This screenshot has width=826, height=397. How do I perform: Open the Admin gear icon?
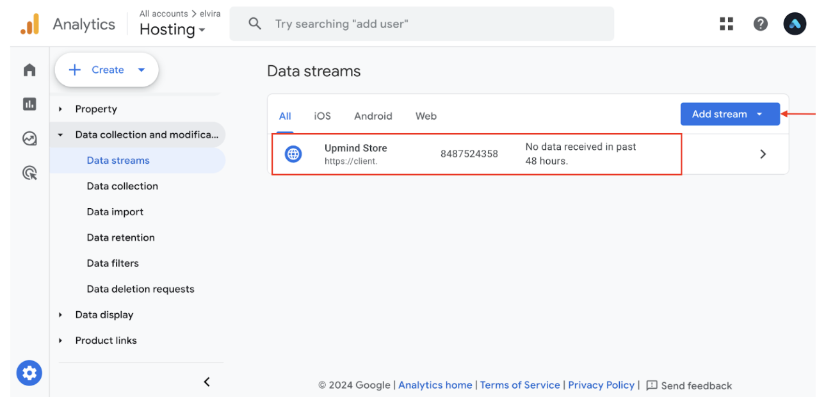[29, 373]
